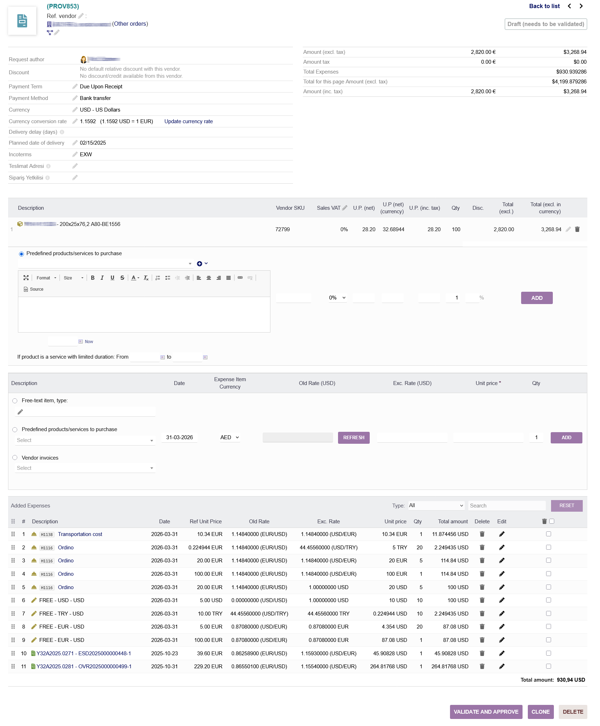Go Back to list
This screenshot has width=600, height=726.
pos(544,6)
